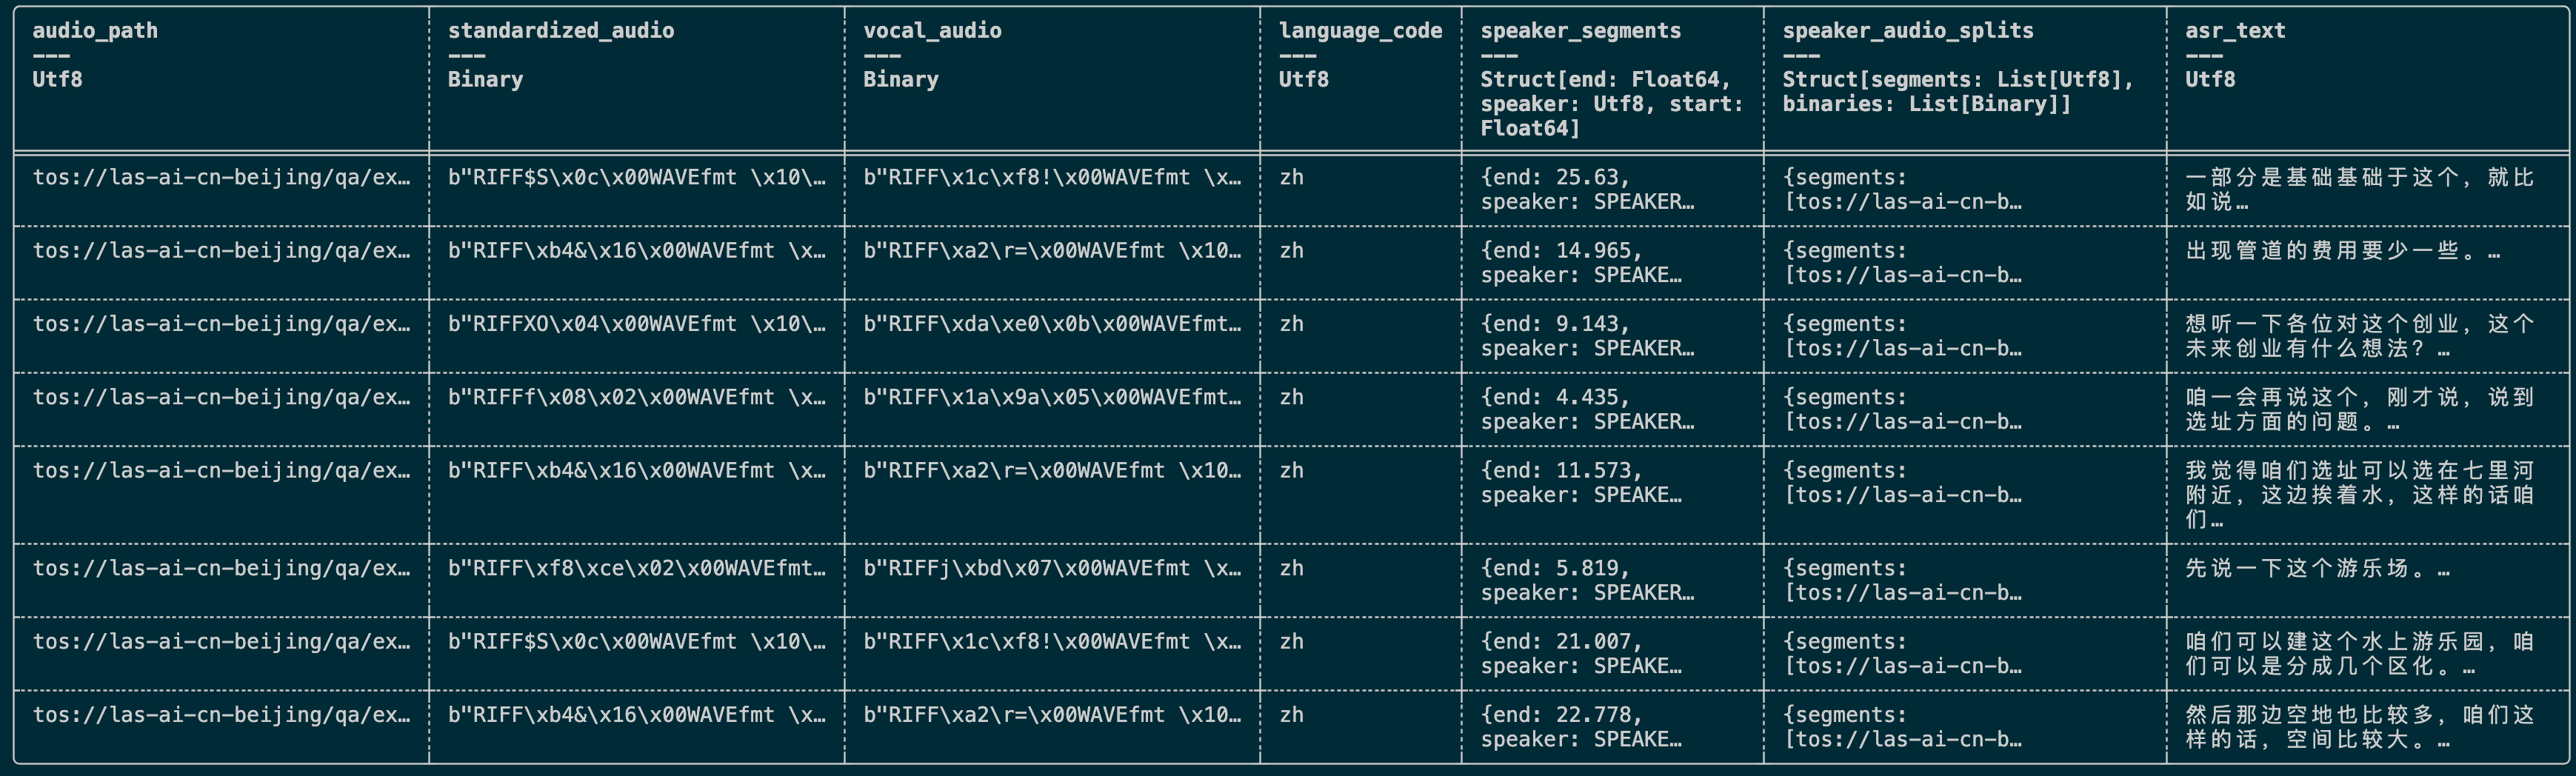Select the speaker segment ending at 21.007

tap(1581, 654)
